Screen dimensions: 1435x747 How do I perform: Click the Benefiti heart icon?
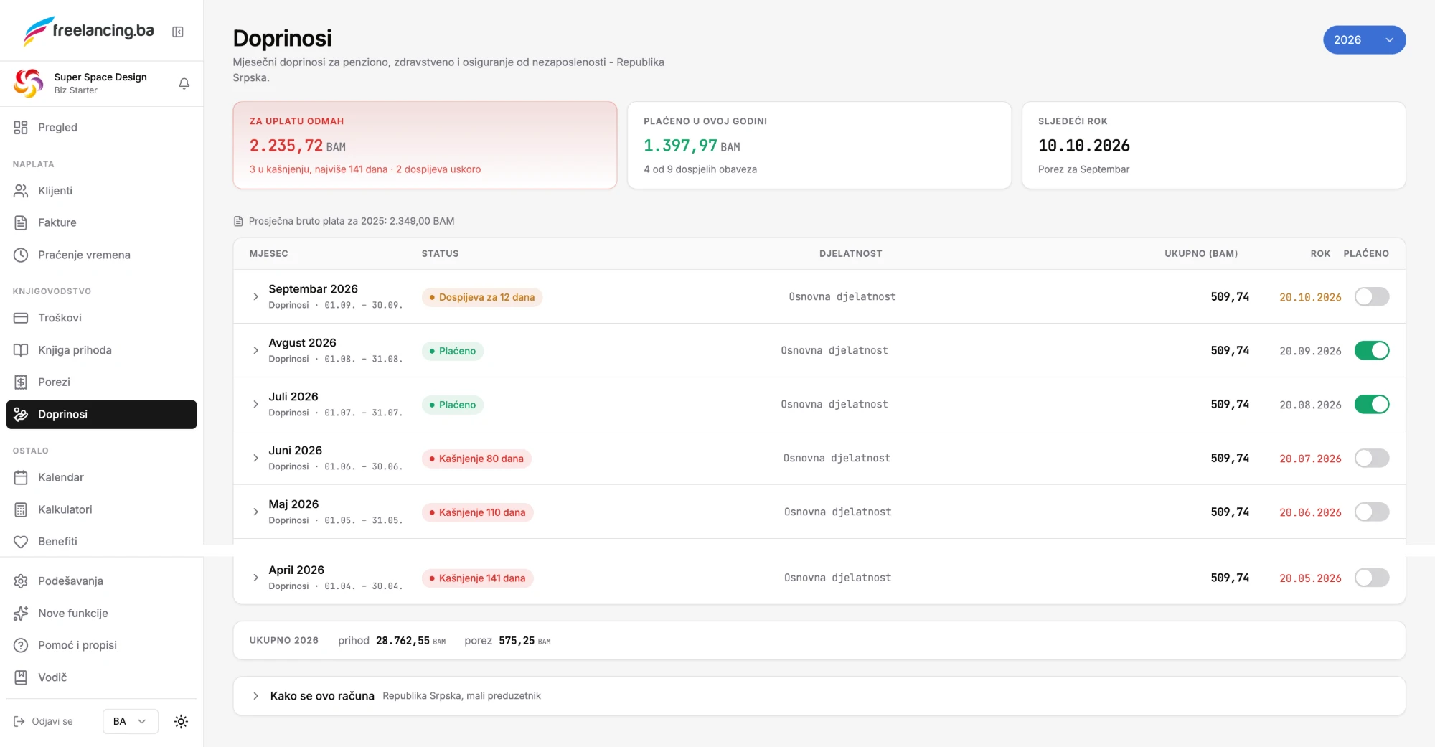(x=21, y=542)
